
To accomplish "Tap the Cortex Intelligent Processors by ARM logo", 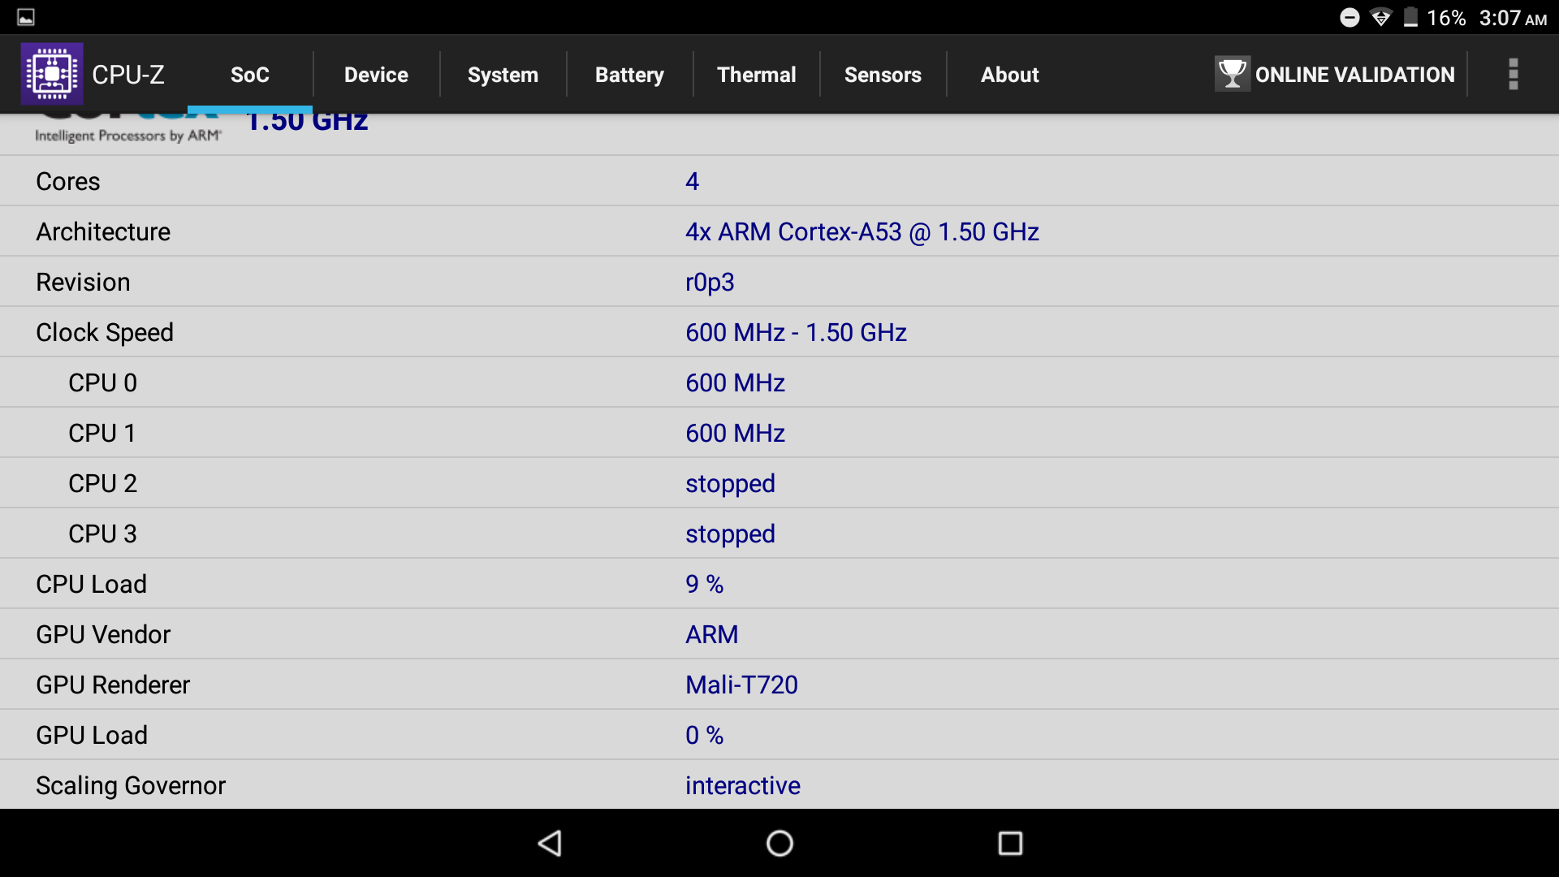I will 127,129.
